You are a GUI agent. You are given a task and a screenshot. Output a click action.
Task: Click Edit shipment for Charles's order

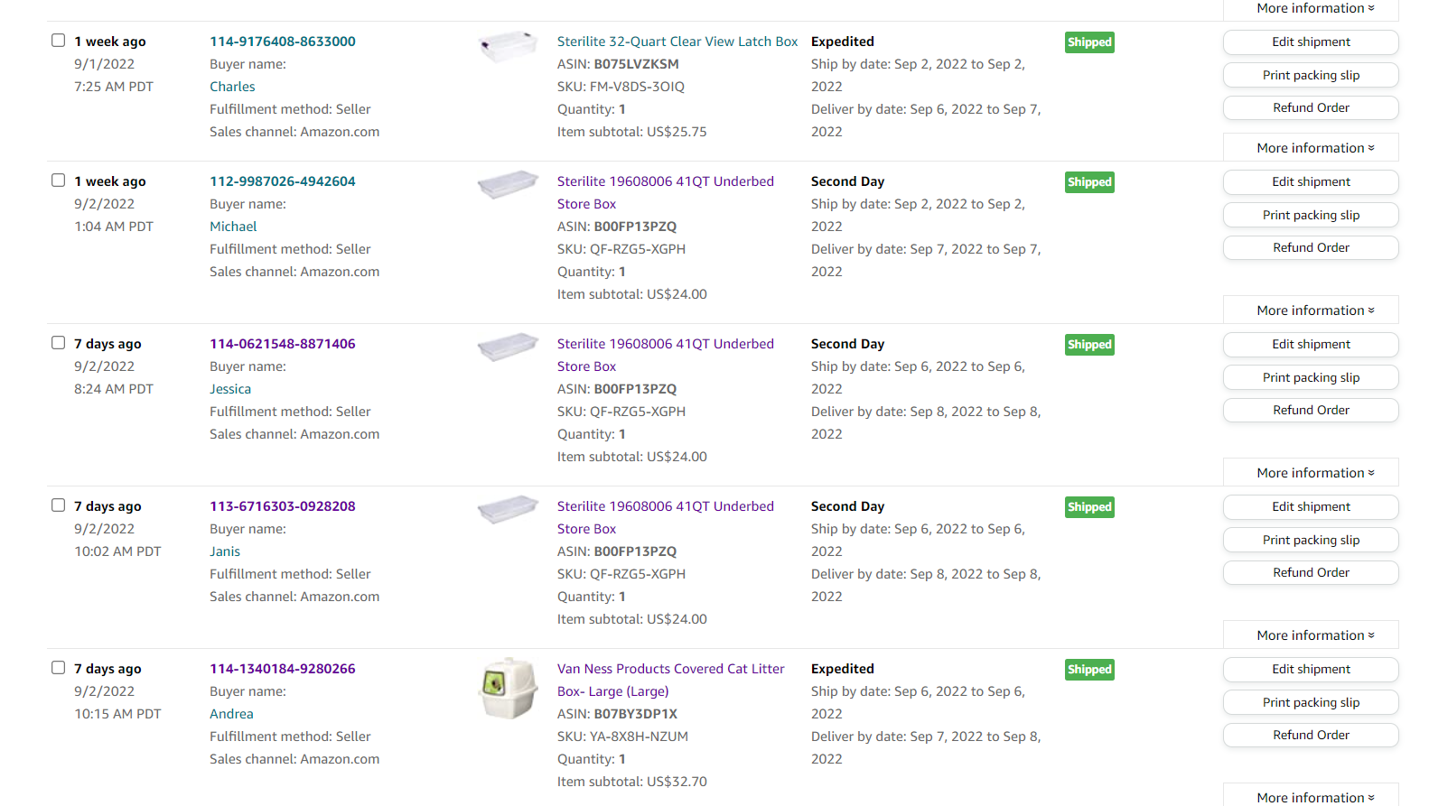pyautogui.click(x=1311, y=42)
